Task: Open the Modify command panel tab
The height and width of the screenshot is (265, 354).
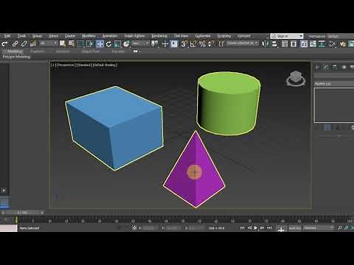Action: click(326, 67)
